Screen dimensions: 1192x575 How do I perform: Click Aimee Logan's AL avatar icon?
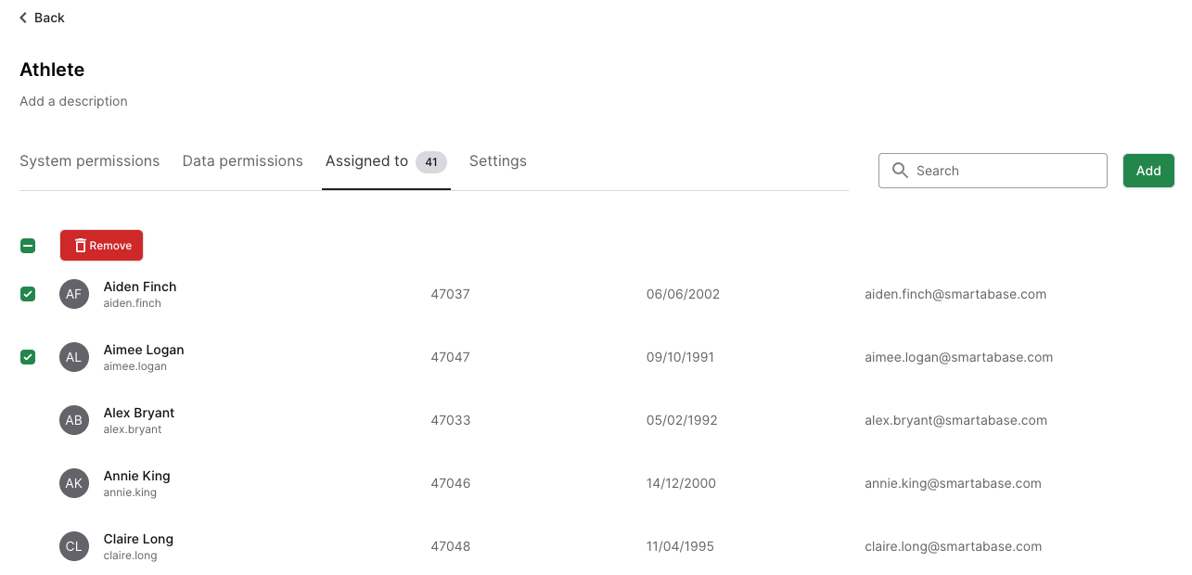[74, 357]
